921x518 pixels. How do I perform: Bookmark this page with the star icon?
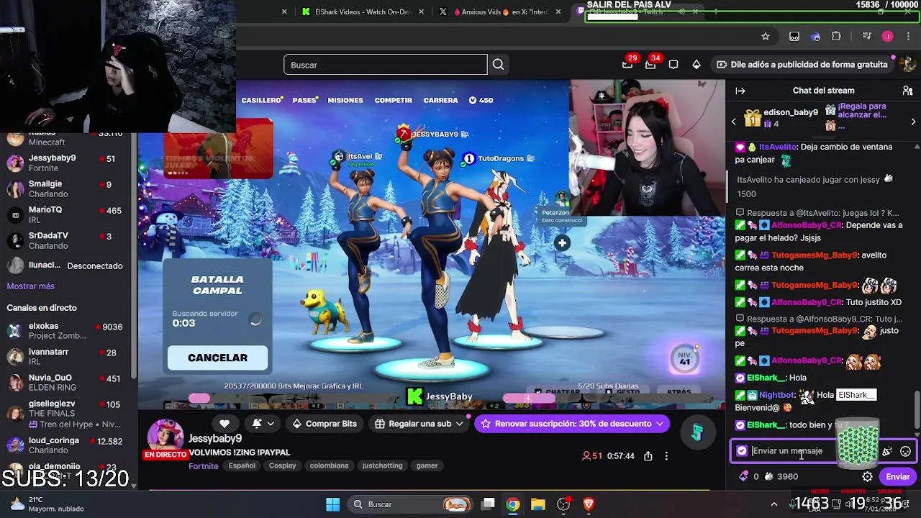click(766, 36)
